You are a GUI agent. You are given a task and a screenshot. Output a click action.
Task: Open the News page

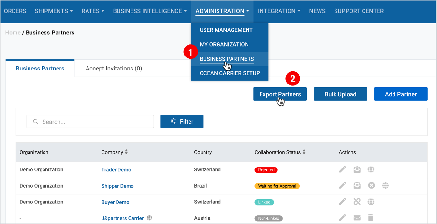click(x=318, y=11)
